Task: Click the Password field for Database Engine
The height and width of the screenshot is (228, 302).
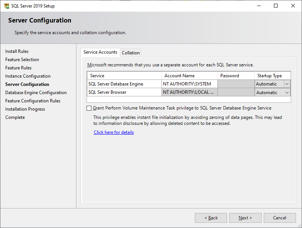Action: (236, 84)
